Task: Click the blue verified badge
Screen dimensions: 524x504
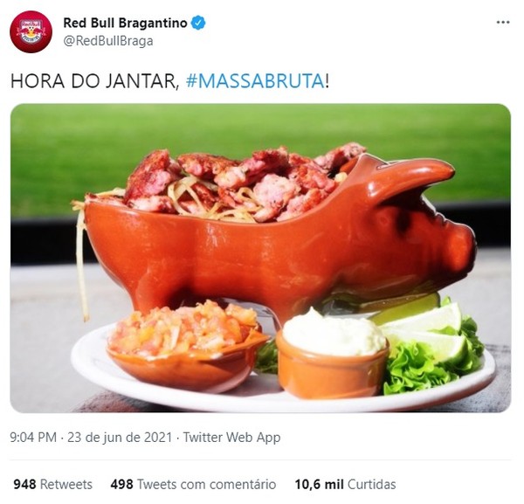Action: tap(198, 23)
